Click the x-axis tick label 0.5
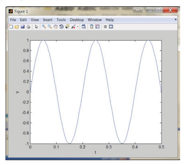The width and height of the screenshot is (184, 165). point(161,147)
